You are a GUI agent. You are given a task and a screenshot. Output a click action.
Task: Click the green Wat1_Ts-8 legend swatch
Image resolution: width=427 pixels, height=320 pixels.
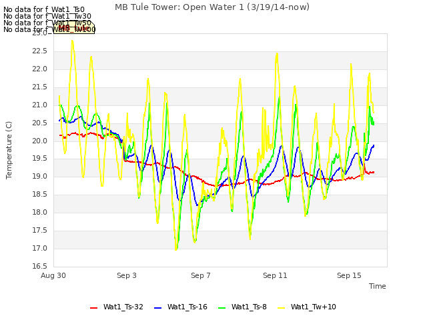[222, 308]
